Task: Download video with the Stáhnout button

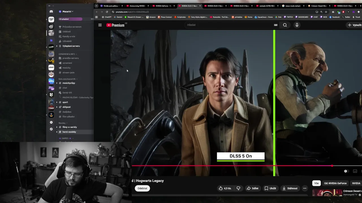Action: pyautogui.click(x=290, y=188)
